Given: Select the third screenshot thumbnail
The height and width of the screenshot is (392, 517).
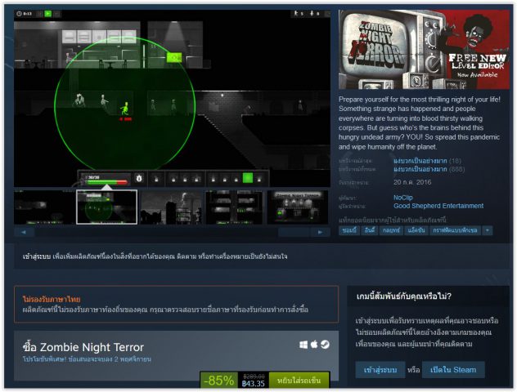Looking at the screenshot, I should coord(170,207).
